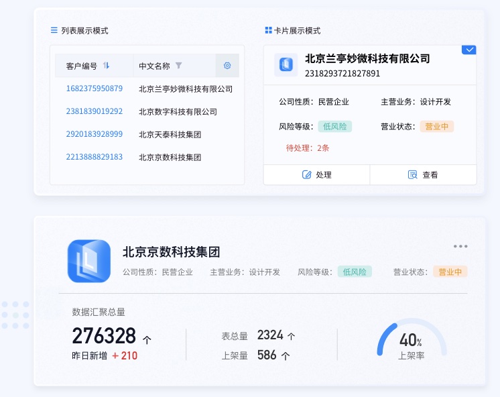500x397 pixels.
Task: Click the 40% 上架率 progress gauge
Action: tap(411, 341)
